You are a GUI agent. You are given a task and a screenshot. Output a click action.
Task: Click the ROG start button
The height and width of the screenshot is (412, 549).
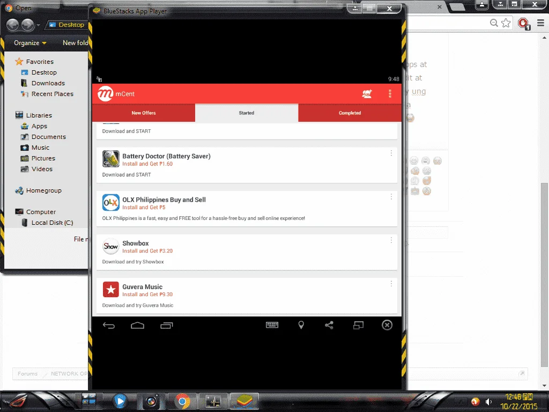coord(17,401)
